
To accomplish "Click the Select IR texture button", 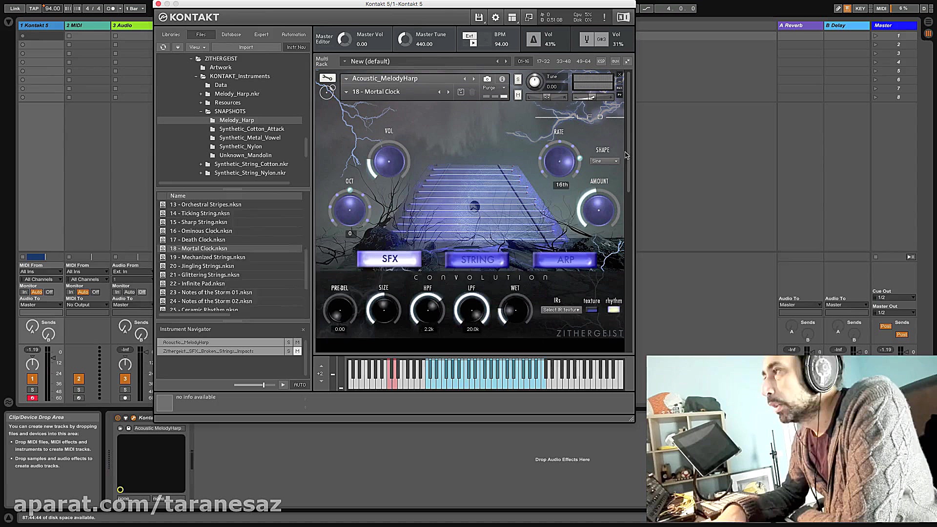I will pyautogui.click(x=560, y=309).
